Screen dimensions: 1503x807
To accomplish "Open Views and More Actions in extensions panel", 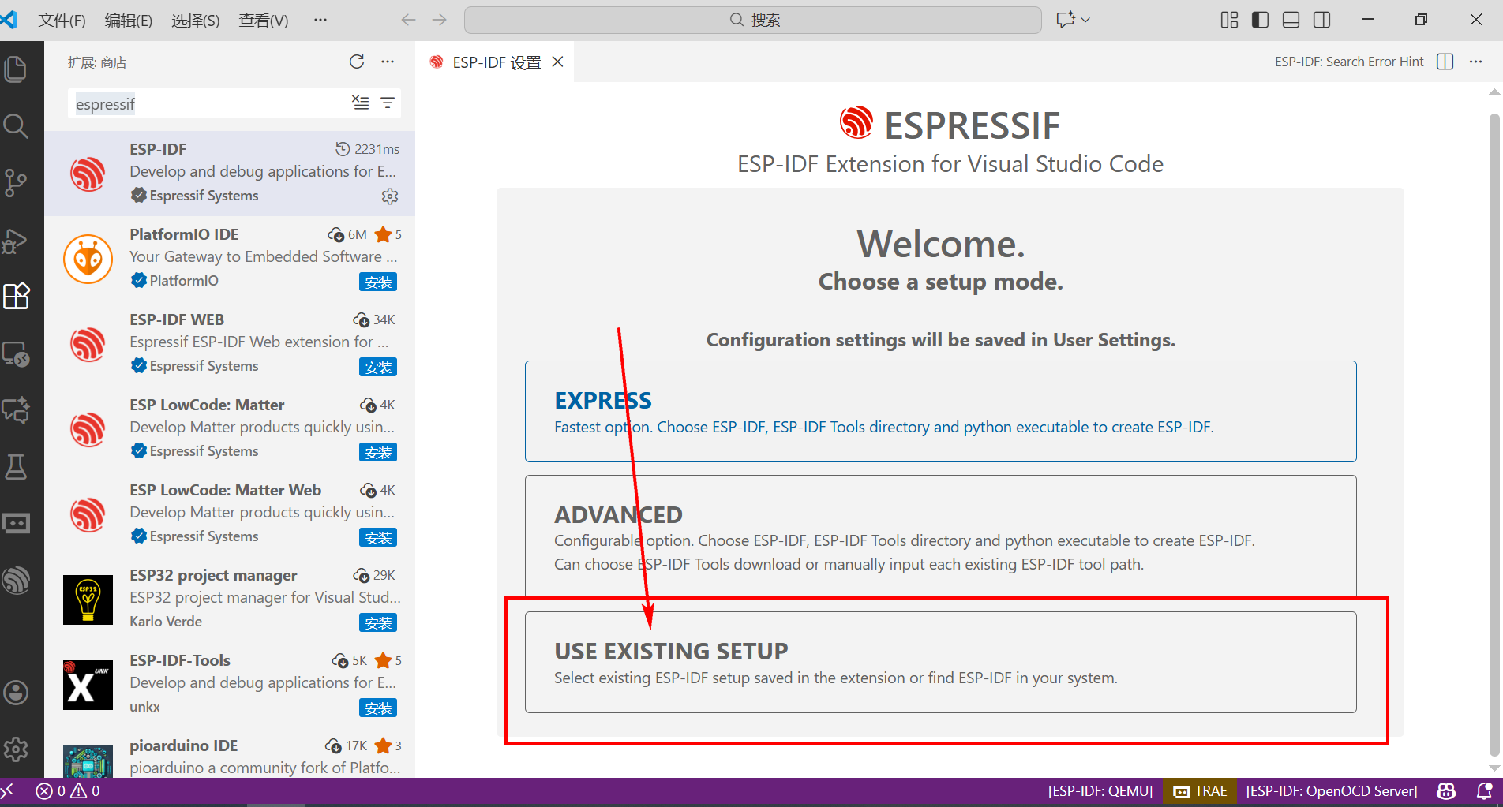I will [388, 62].
